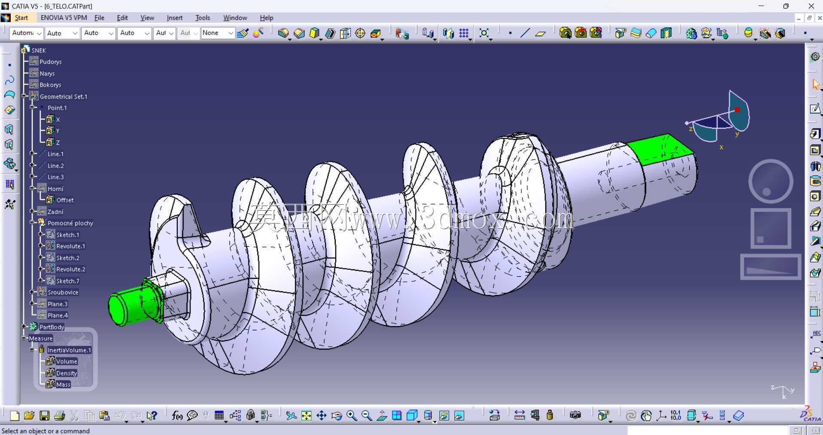
Task: Click the Select arrow tool on right toolbar
Action: pos(815,85)
